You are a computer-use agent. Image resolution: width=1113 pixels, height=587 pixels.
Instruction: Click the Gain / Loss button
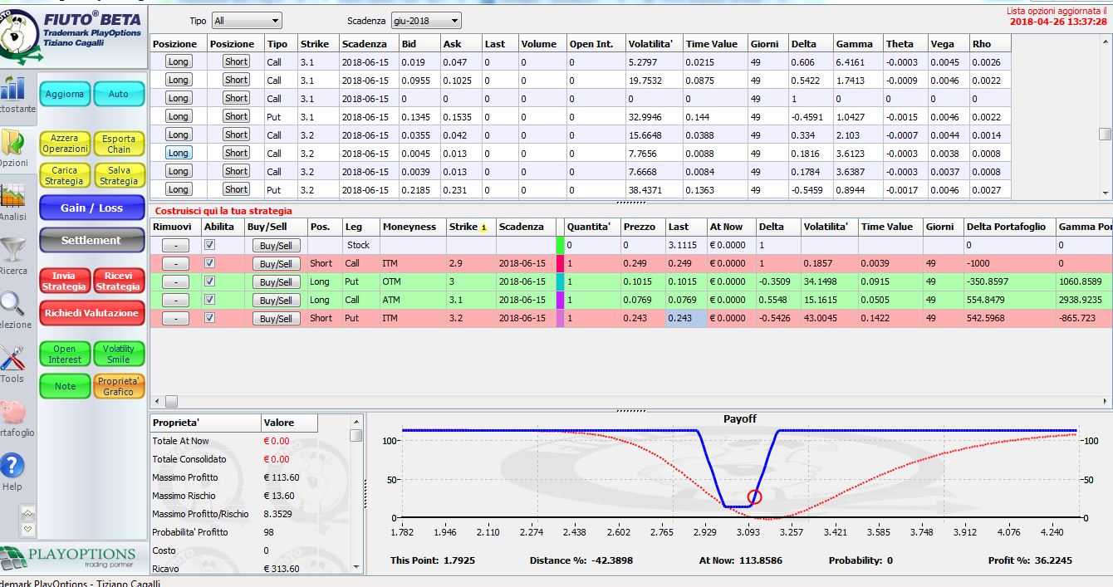tap(91, 208)
